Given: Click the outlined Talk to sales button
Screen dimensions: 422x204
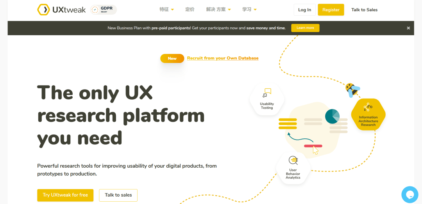Looking at the screenshot, I should tap(118, 195).
